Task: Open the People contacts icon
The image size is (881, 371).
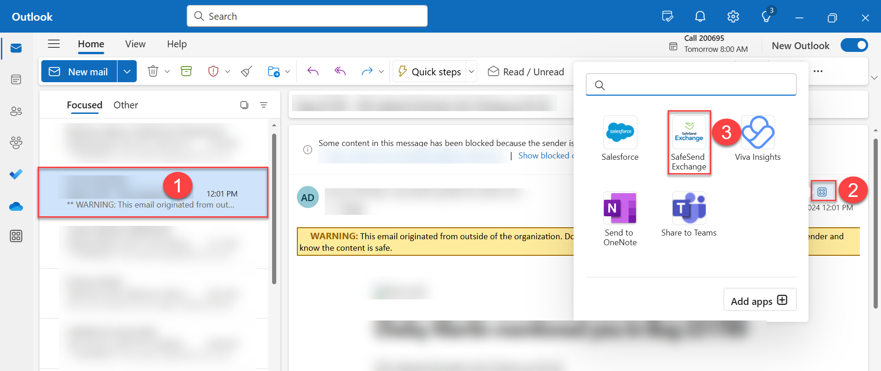Action: (x=16, y=111)
